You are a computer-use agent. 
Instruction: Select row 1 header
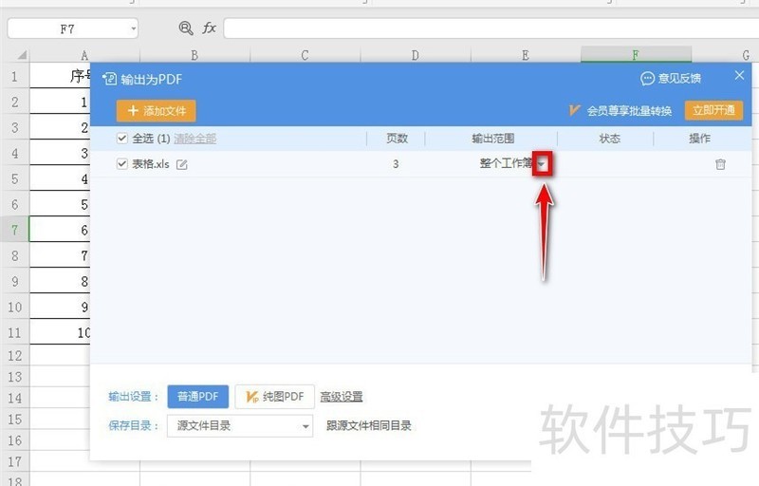[x=14, y=76]
